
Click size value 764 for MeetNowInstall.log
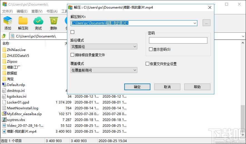[68, 108]
